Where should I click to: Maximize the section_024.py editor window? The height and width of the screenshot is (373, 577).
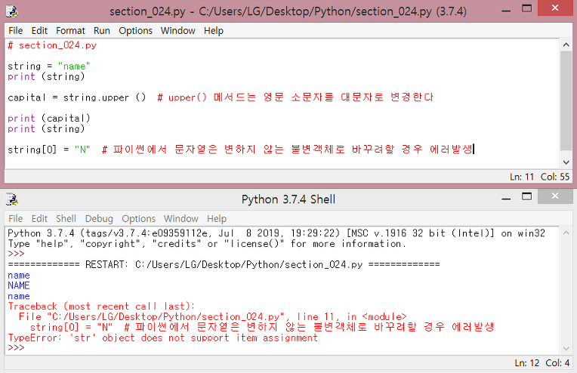(527, 8)
